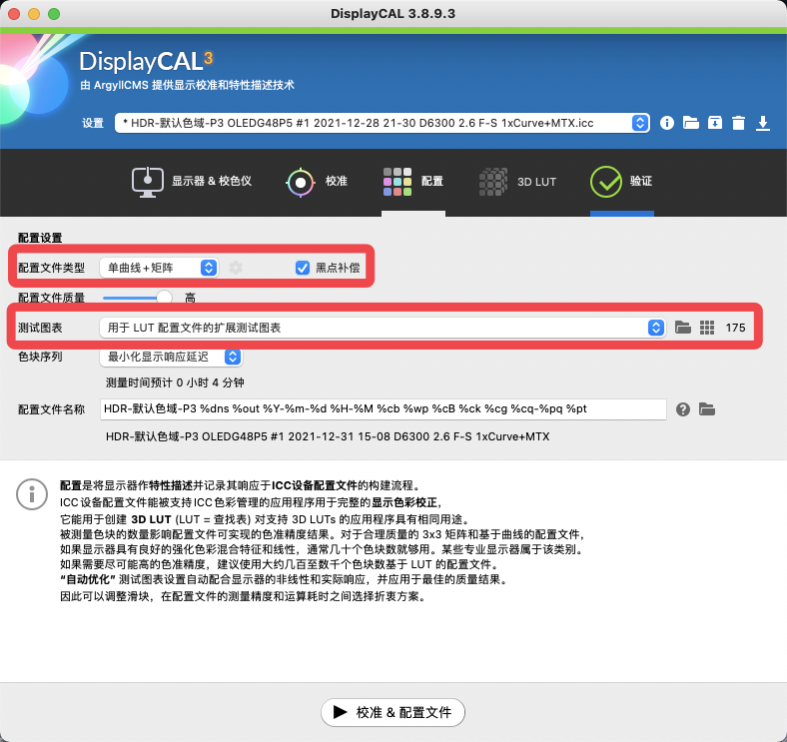
Task: Click profile type advanced gear icon
Action: [236, 268]
